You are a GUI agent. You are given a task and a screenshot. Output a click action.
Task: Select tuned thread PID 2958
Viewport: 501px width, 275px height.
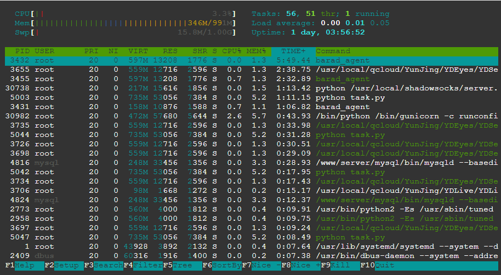coord(252,219)
